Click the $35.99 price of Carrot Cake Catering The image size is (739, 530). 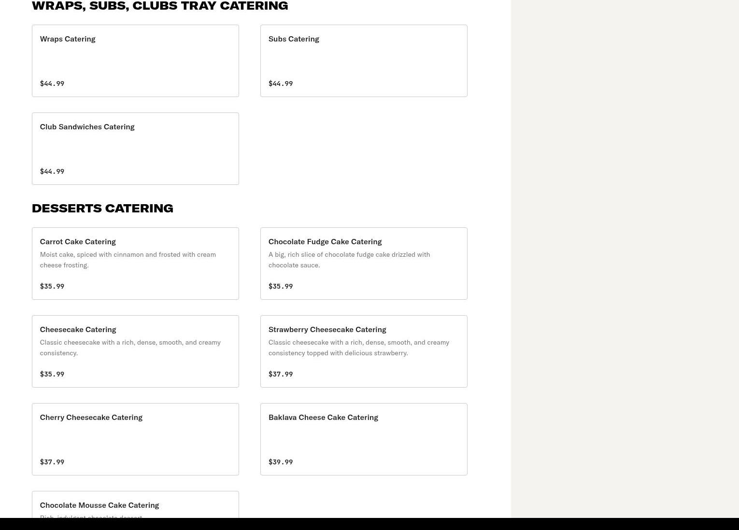[52, 286]
